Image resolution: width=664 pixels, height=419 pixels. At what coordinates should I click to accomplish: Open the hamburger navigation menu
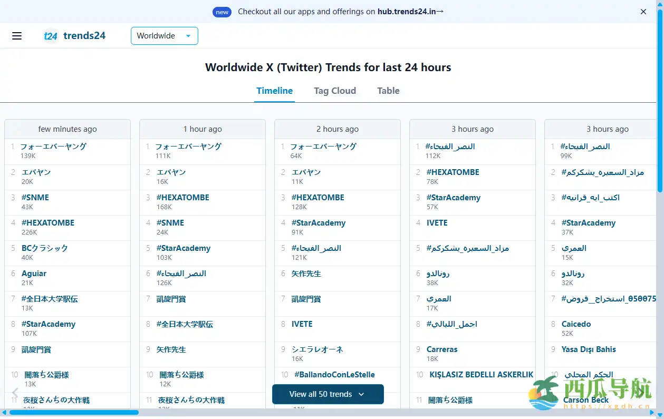pyautogui.click(x=16, y=36)
